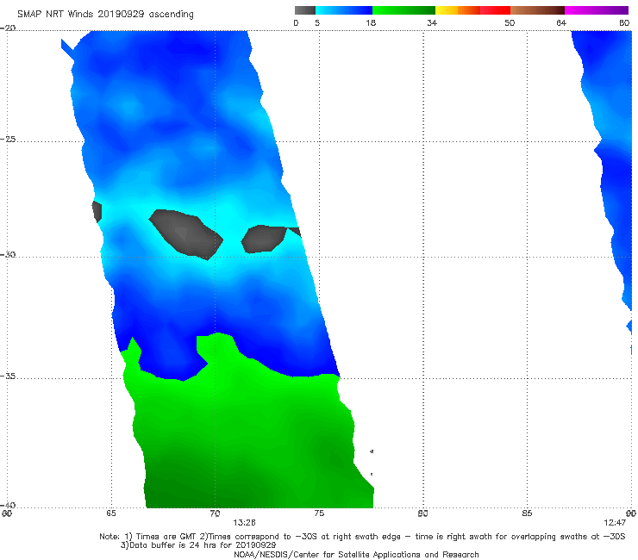Click the longitude label "65"
Image resolution: width=638 pixels, height=560 pixels.
click(x=111, y=513)
